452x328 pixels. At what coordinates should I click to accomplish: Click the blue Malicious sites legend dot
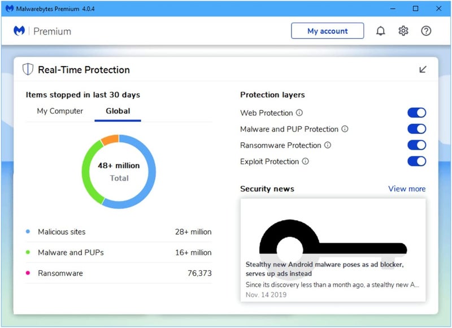(28, 231)
